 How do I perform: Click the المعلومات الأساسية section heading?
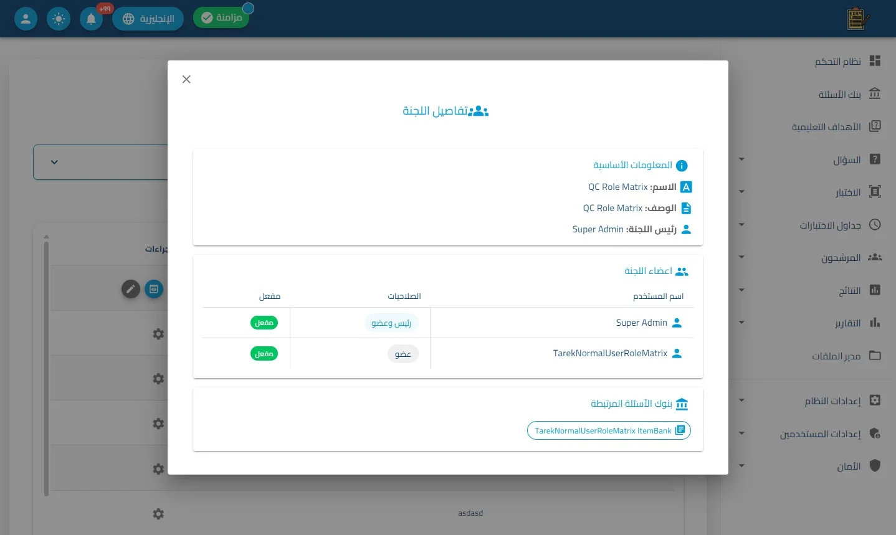[x=632, y=165]
